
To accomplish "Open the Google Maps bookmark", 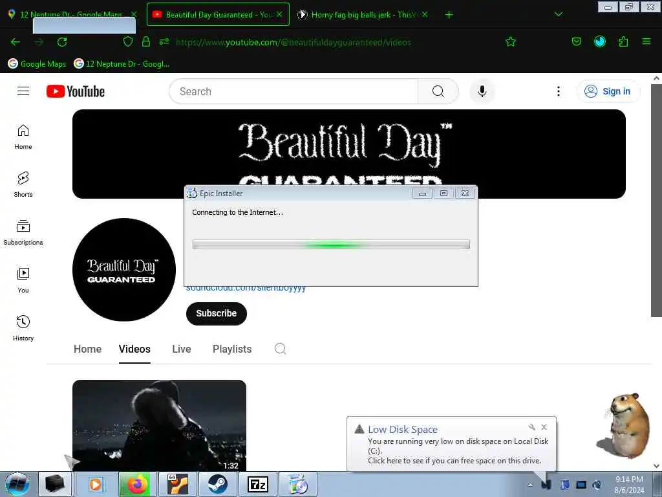I will coord(37,64).
